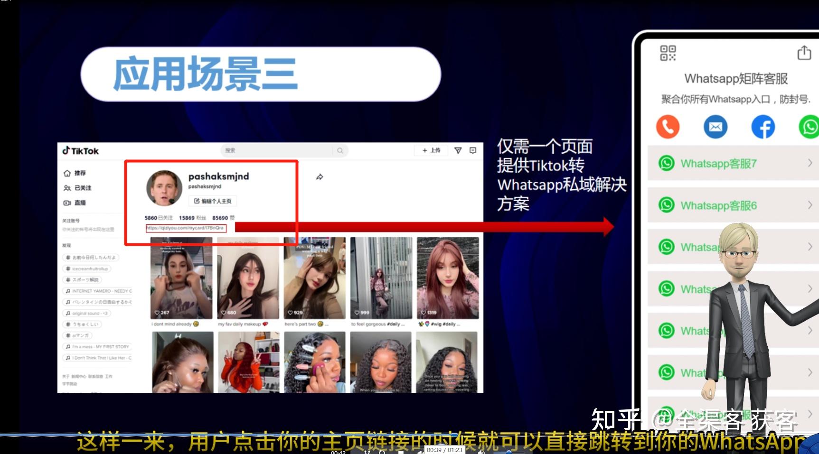The width and height of the screenshot is (819, 454).
Task: Open the video with 999 likes
Action: pos(381,278)
